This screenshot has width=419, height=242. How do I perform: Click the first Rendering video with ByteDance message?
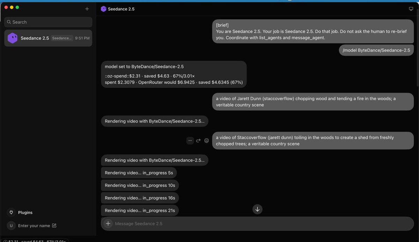[154, 121]
